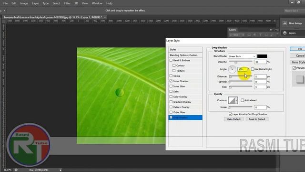This screenshot has width=305, height=172.
Task: Open the Help menu
Action: click(109, 3)
